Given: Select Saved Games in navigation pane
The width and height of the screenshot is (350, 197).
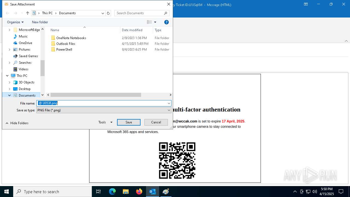Looking at the screenshot, I should [28, 56].
